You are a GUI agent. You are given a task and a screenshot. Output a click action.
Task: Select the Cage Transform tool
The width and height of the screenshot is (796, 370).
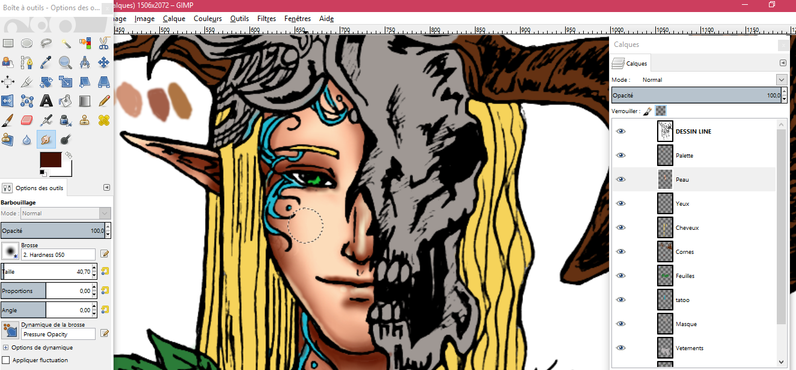pos(27,101)
